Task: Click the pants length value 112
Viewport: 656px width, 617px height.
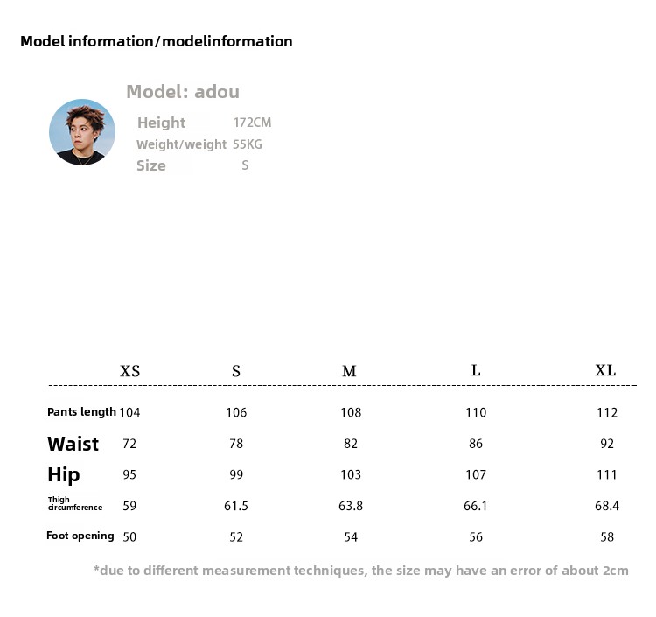Action: coord(607,412)
